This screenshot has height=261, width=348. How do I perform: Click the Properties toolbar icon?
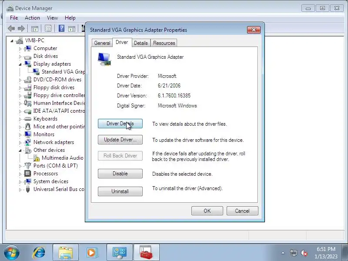tap(48, 28)
